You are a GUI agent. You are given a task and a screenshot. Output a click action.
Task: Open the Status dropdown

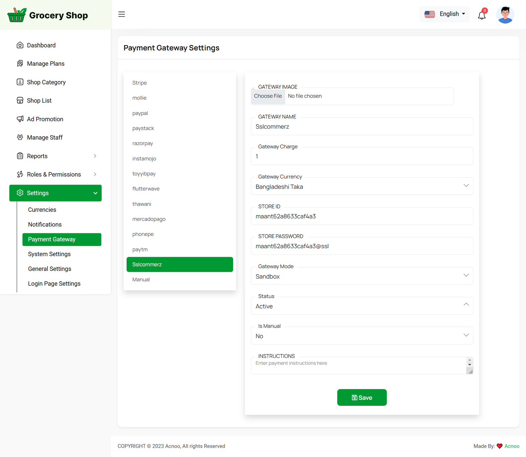pos(362,306)
